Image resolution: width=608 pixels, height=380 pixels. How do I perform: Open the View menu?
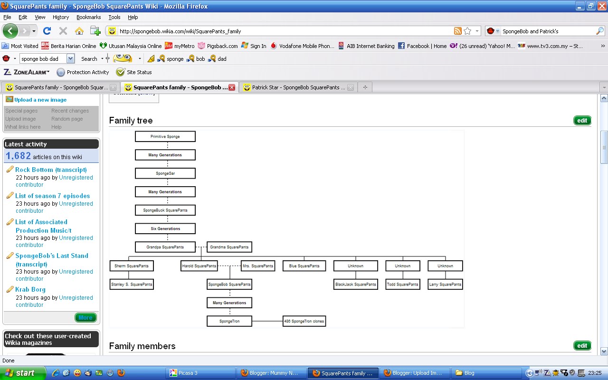point(40,17)
